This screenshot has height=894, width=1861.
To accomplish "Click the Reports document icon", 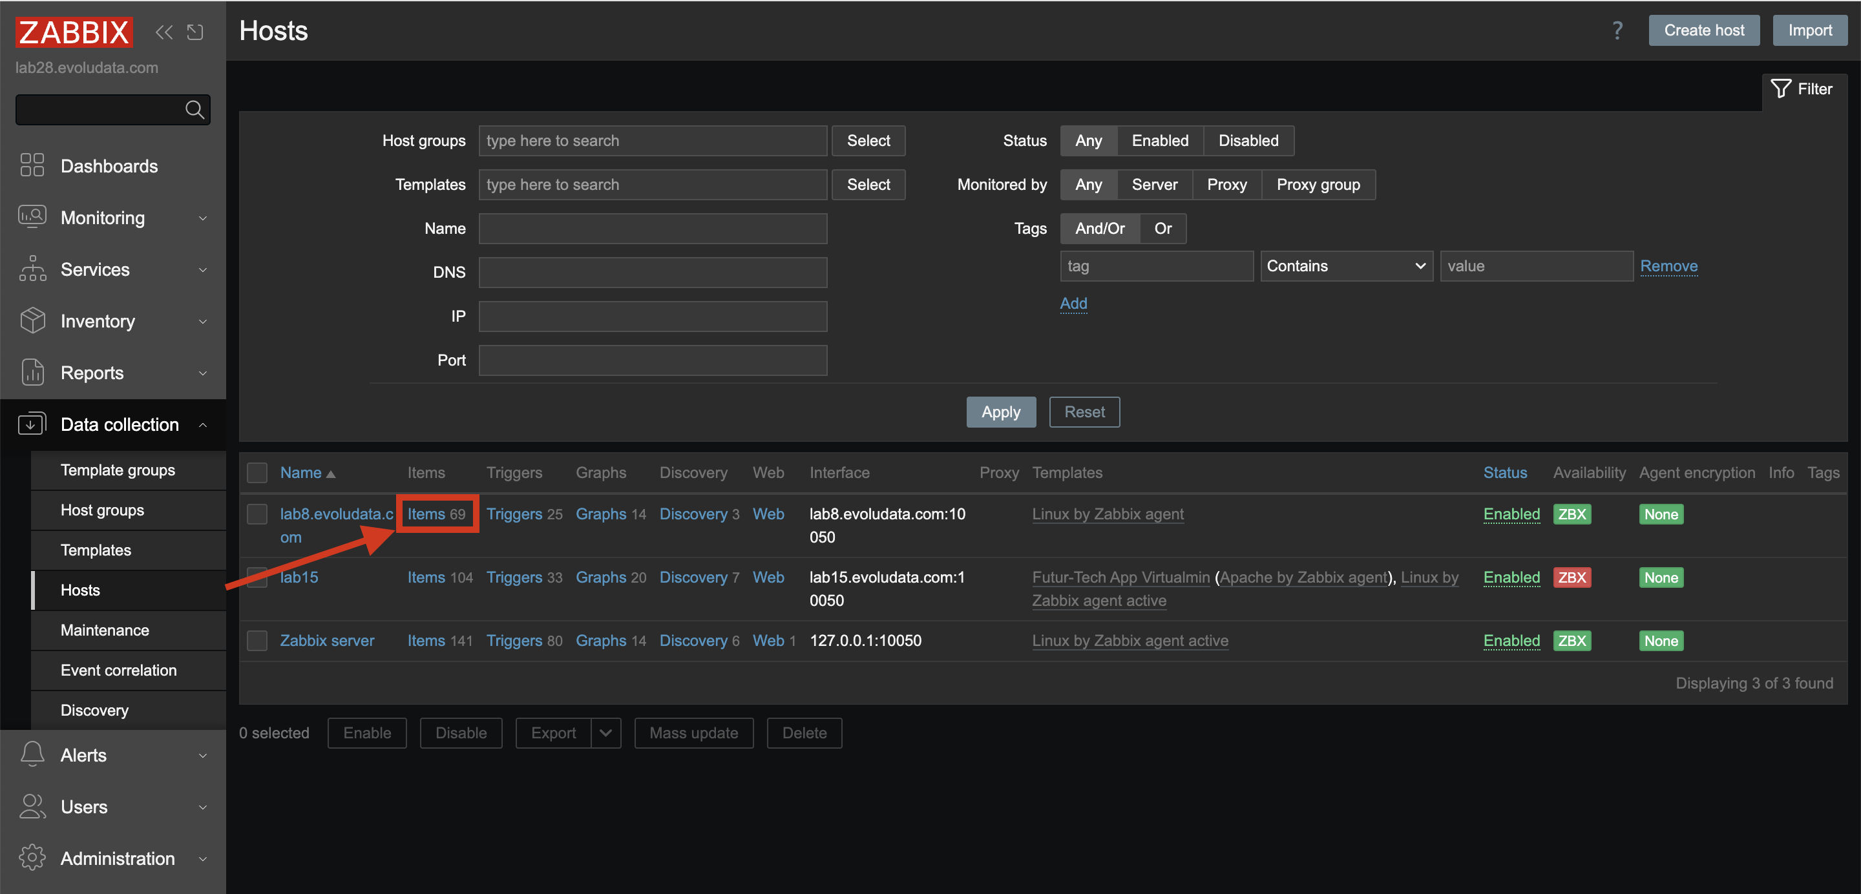I will point(32,372).
